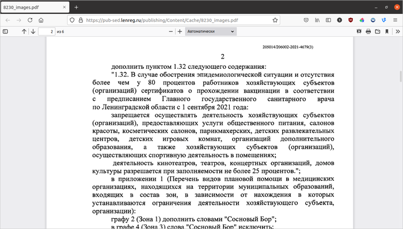This screenshot has height=229, width=403.
Task: Open Firefox application menu
Action: tap(396, 20)
